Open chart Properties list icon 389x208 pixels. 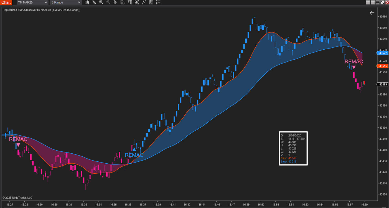[158, 2]
